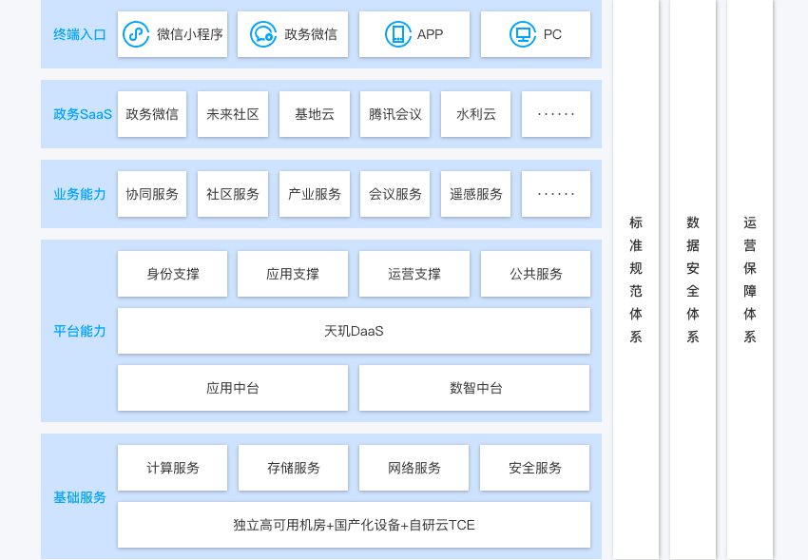
Task: Click the 平台能力 section heading
Action: 80,331
